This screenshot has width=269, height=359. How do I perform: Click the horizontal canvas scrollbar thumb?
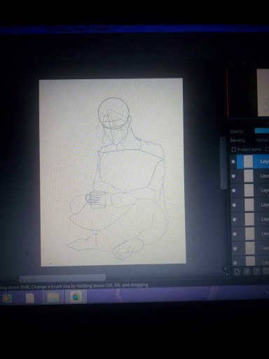click(62, 278)
